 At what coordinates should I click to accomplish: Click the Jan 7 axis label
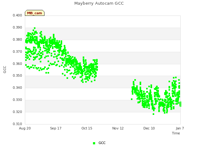coord(180,128)
